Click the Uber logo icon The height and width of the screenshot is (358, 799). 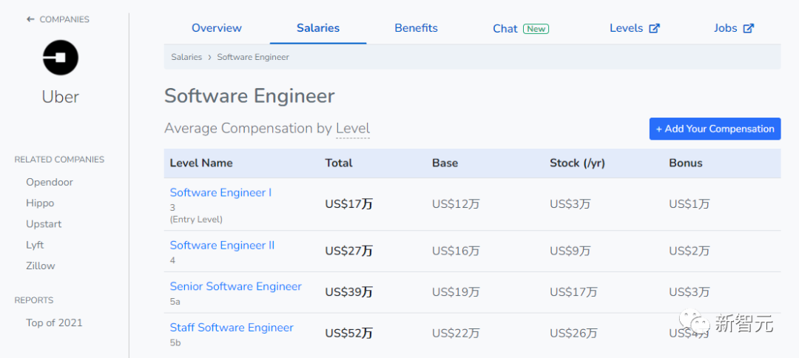[x=61, y=58]
